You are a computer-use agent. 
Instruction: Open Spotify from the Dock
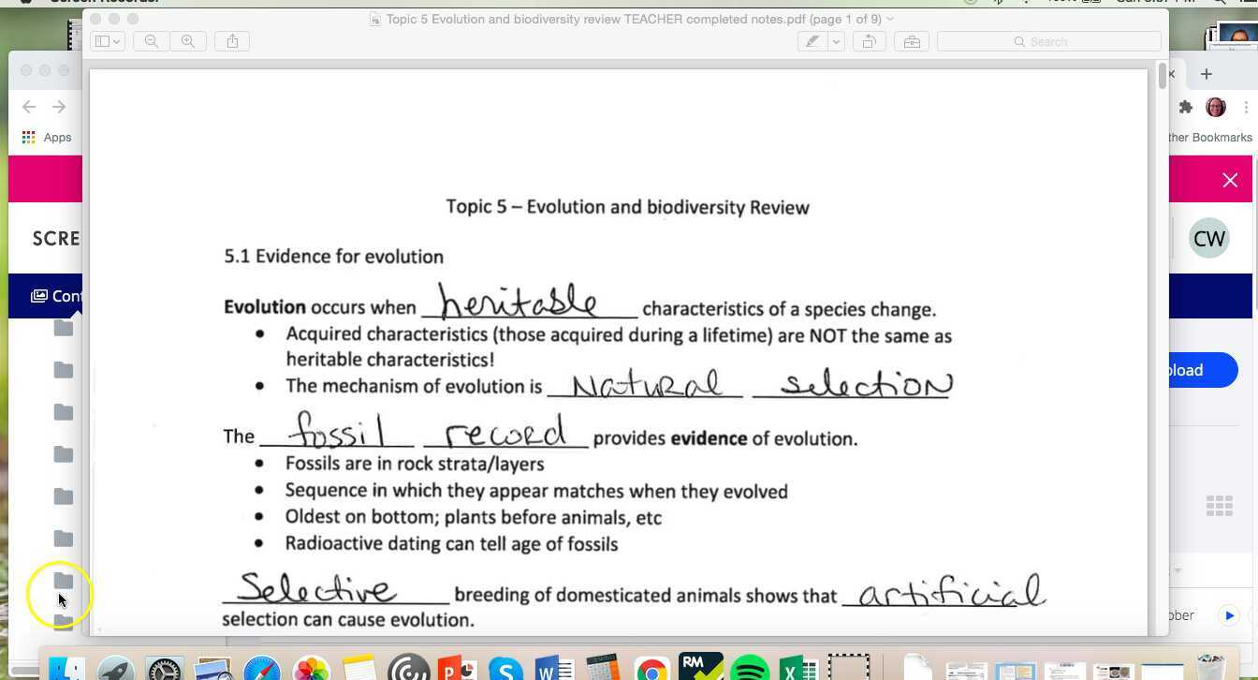747,669
